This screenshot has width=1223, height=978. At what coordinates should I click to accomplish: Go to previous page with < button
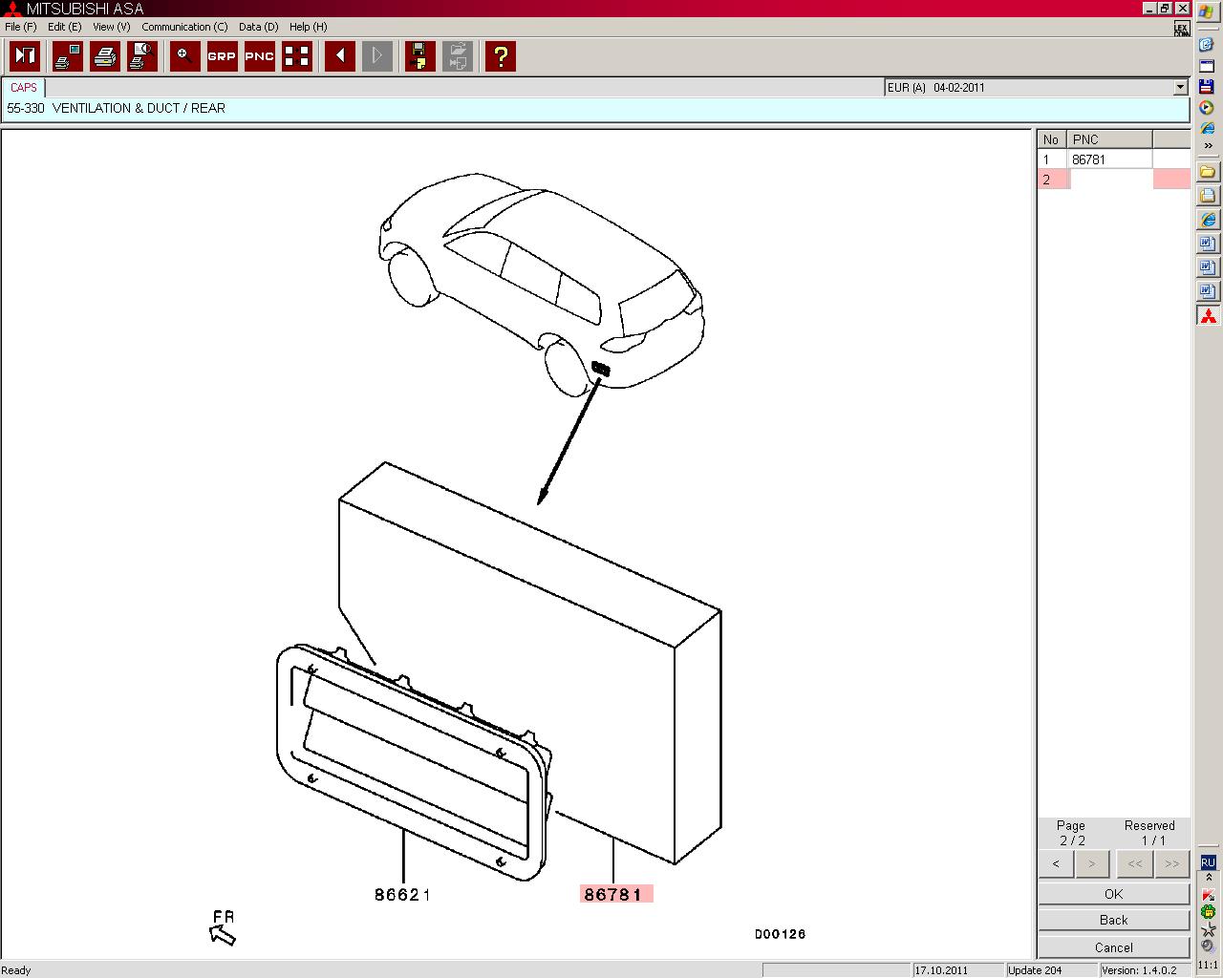1056,864
